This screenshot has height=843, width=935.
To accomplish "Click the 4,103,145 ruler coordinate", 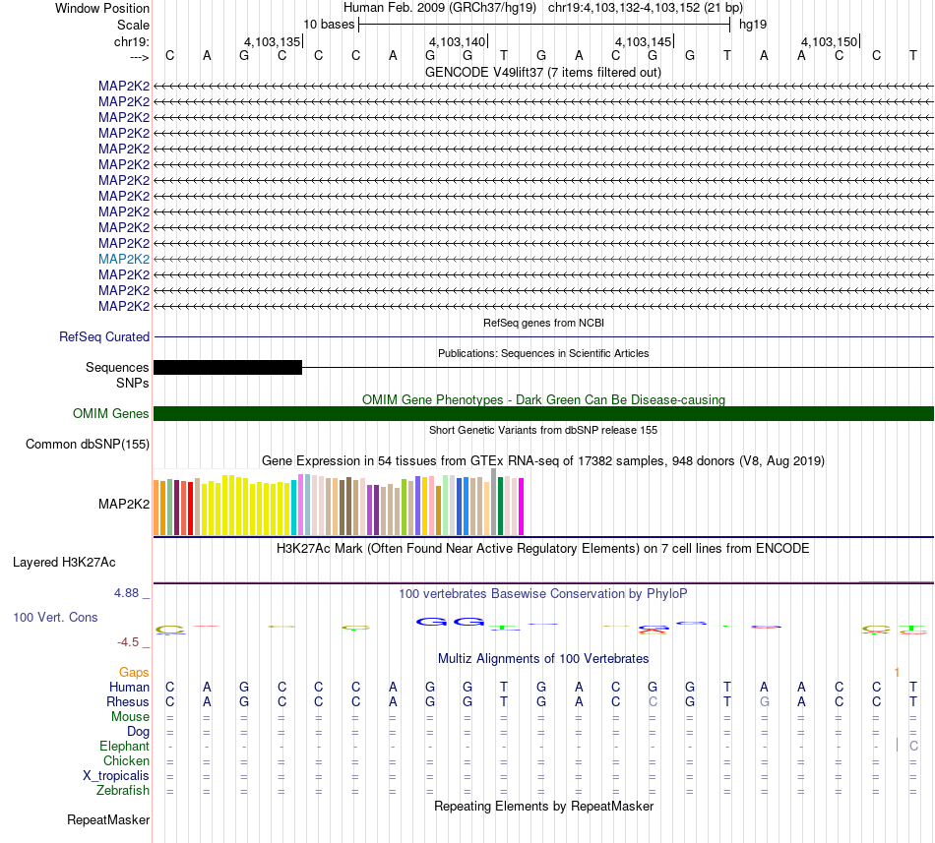I will pyautogui.click(x=644, y=41).
